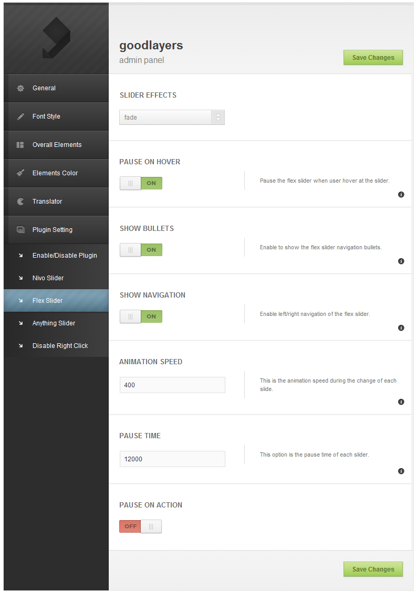Click the goodlayers logo in the sidebar
Image resolution: width=416 pixels, height=592 pixels.
pyautogui.click(x=56, y=37)
